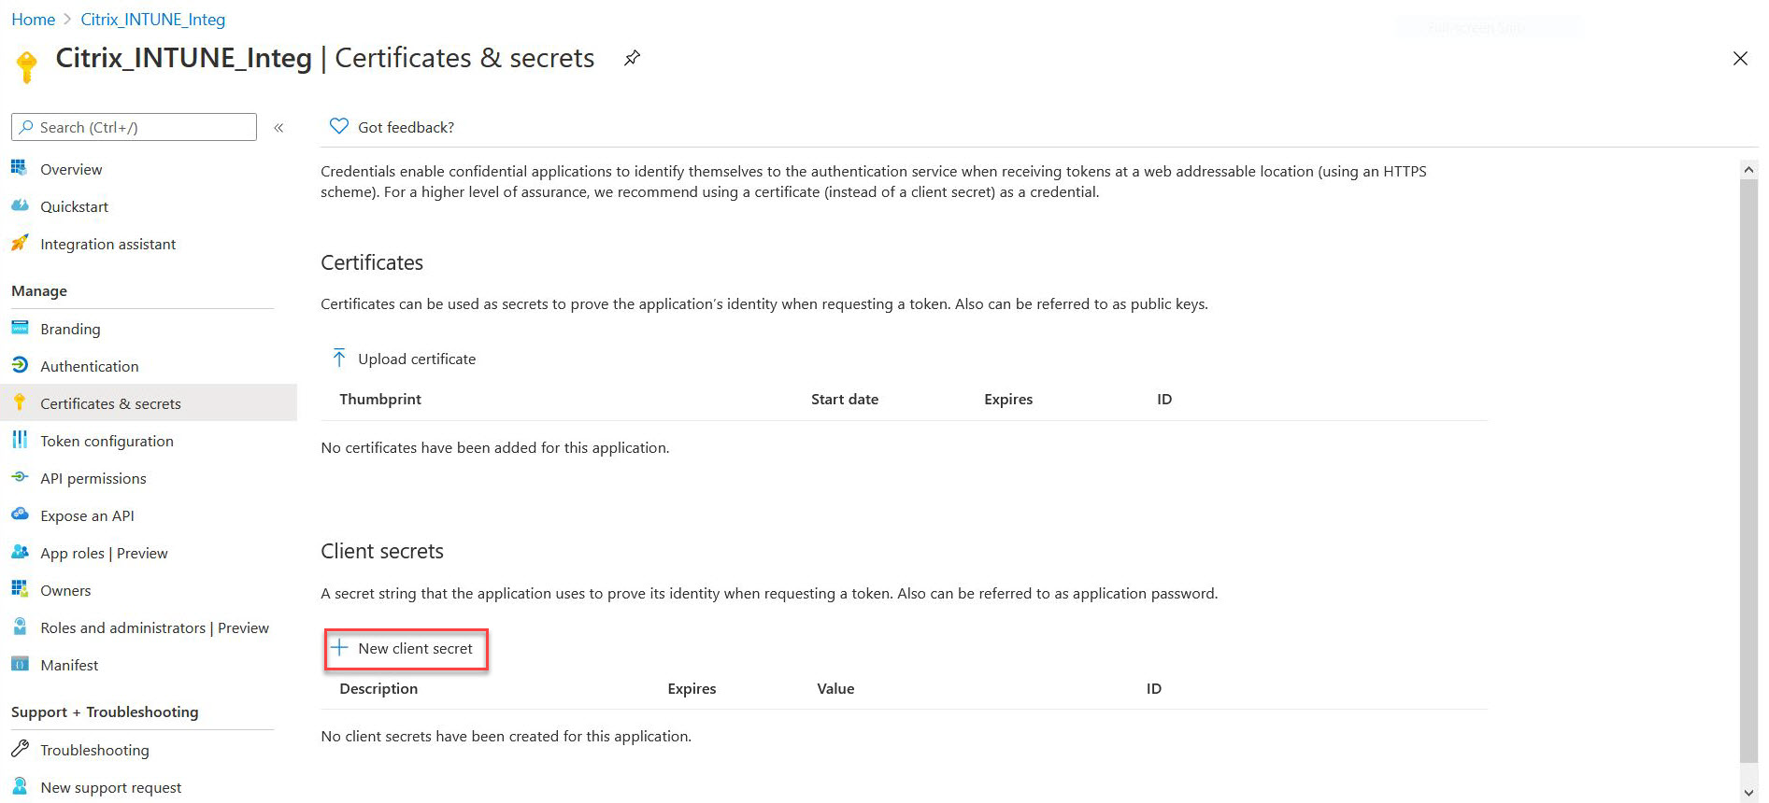Screen dimensions: 1769x803
Task: Click the Quickstart cloud icon
Action: (20, 205)
